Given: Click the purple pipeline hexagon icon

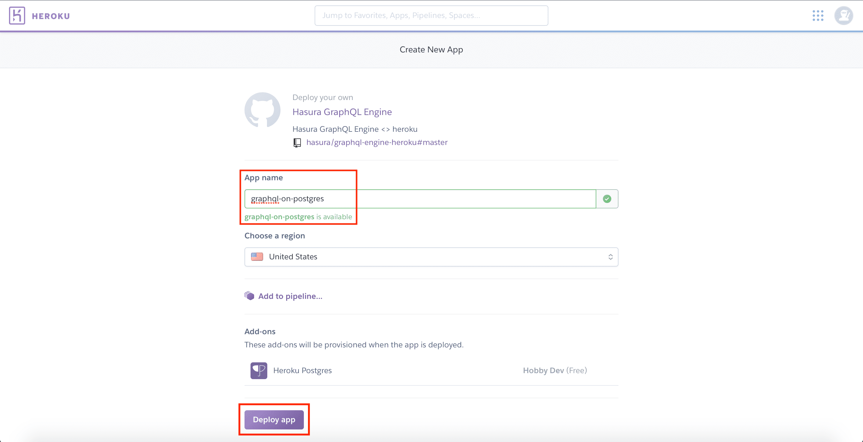Looking at the screenshot, I should pyautogui.click(x=249, y=296).
